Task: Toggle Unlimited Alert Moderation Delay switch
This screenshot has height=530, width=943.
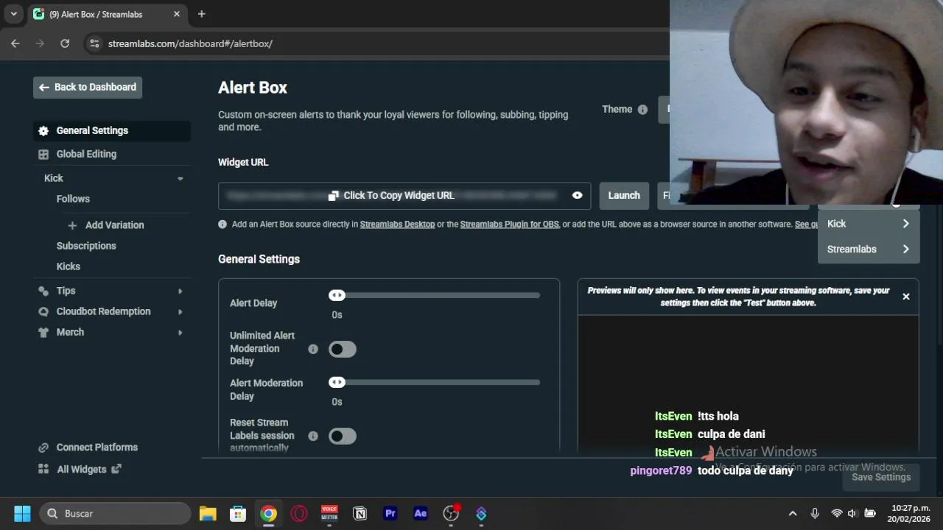Action: [343, 350]
